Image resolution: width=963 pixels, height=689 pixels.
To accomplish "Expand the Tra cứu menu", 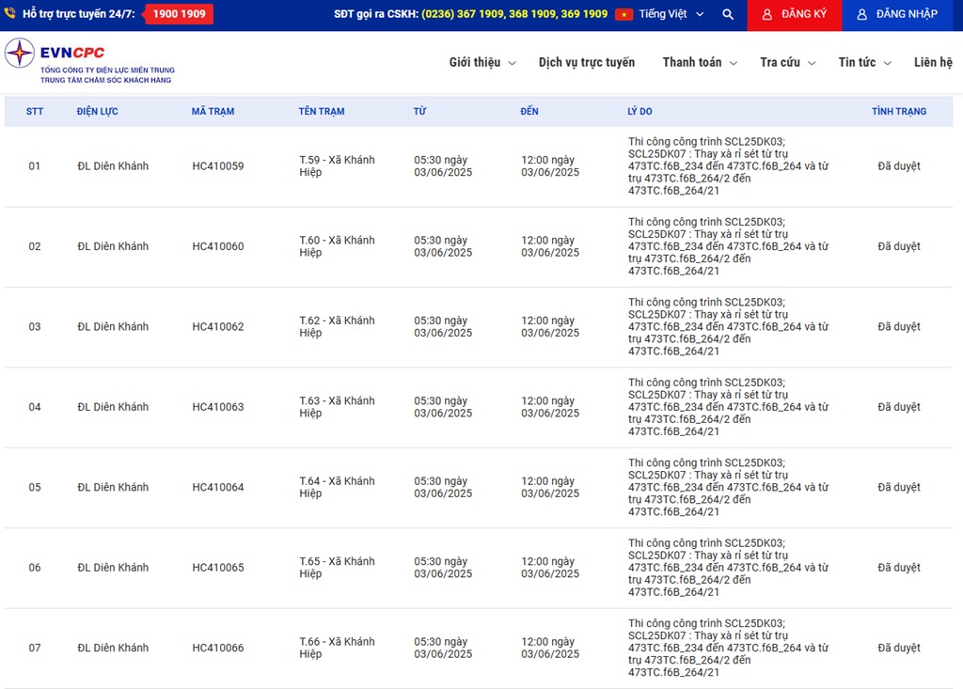I will [x=787, y=63].
